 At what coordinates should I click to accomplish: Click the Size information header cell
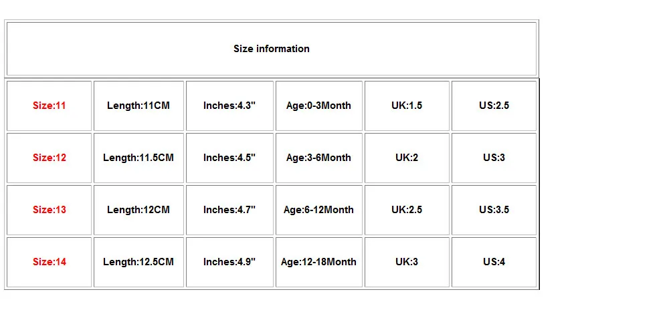[272, 49]
